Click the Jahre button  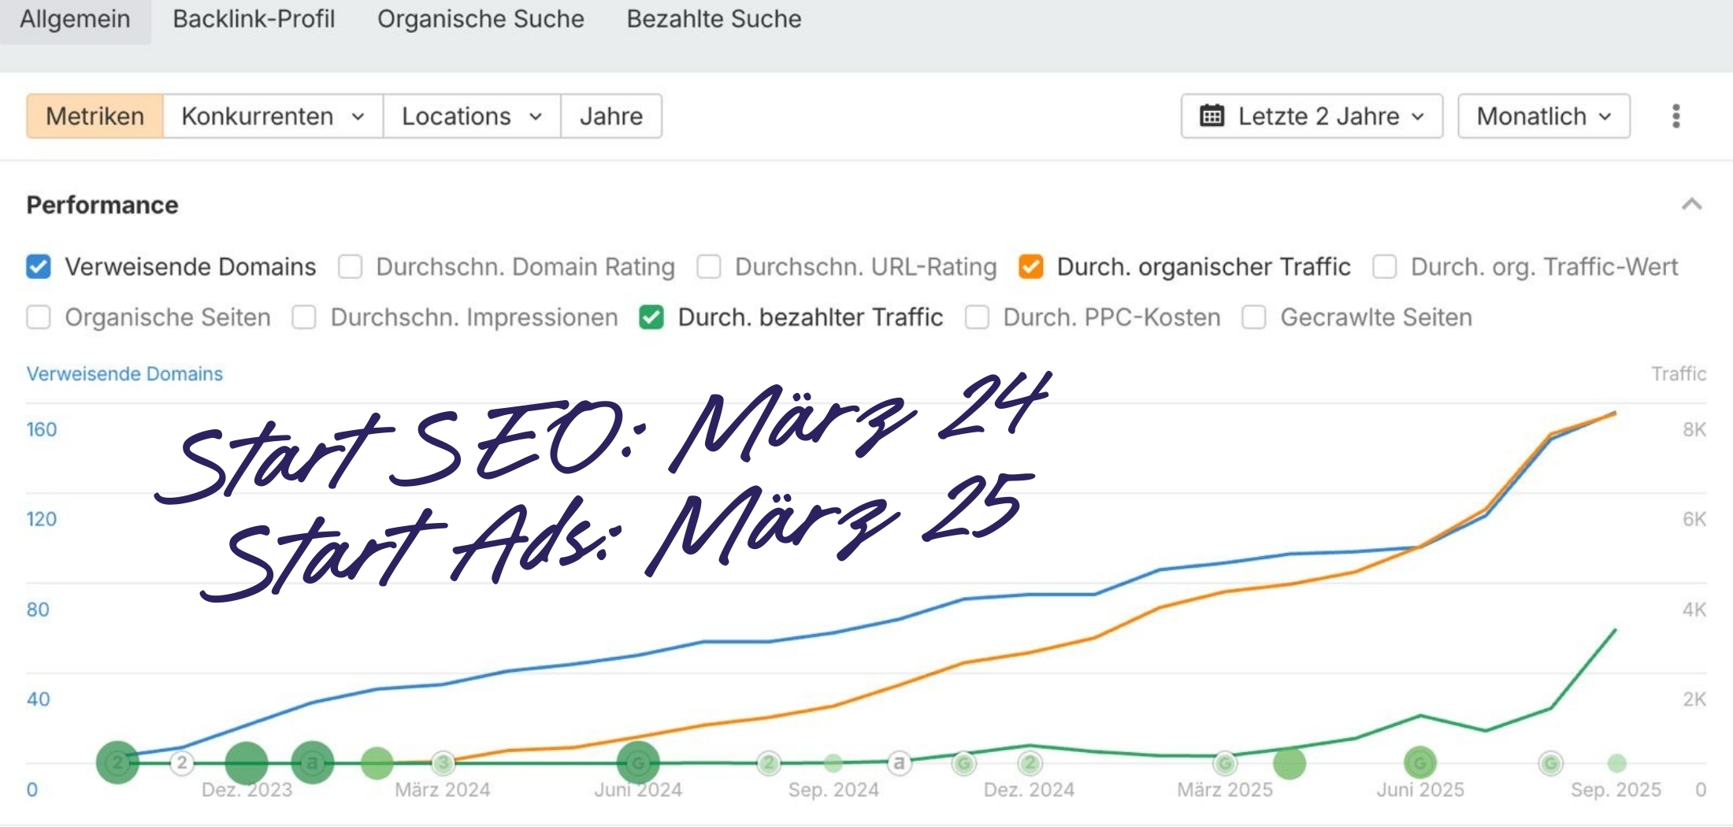610,116
